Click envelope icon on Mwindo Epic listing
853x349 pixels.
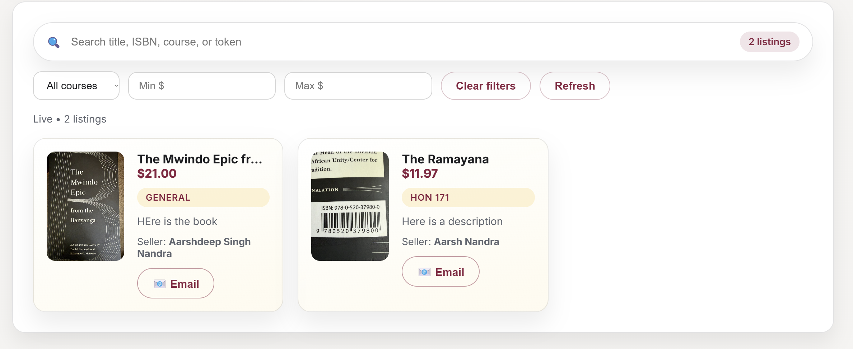[159, 284]
